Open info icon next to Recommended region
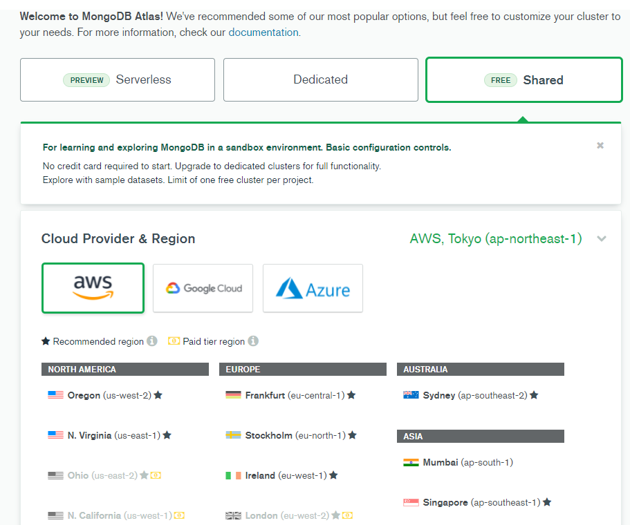Viewport: 630px width, 525px height. point(152,341)
